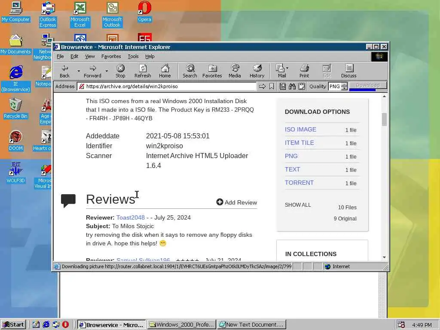Screen dimensions: 440x330
Task: Launch Opera from the quick launch bar
Action: (65, 325)
